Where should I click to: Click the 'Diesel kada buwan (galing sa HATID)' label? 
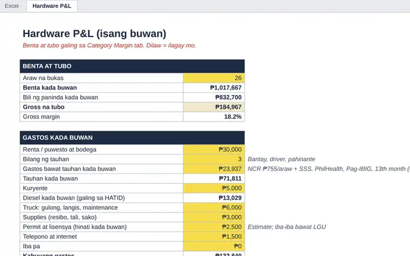click(74, 198)
